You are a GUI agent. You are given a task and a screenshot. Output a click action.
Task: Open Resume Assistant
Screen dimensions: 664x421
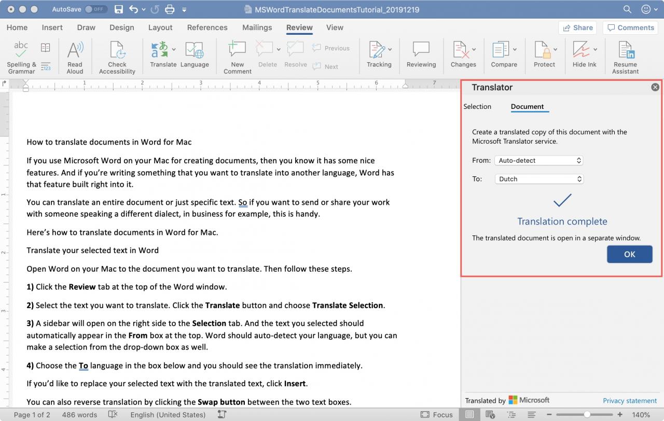point(626,58)
